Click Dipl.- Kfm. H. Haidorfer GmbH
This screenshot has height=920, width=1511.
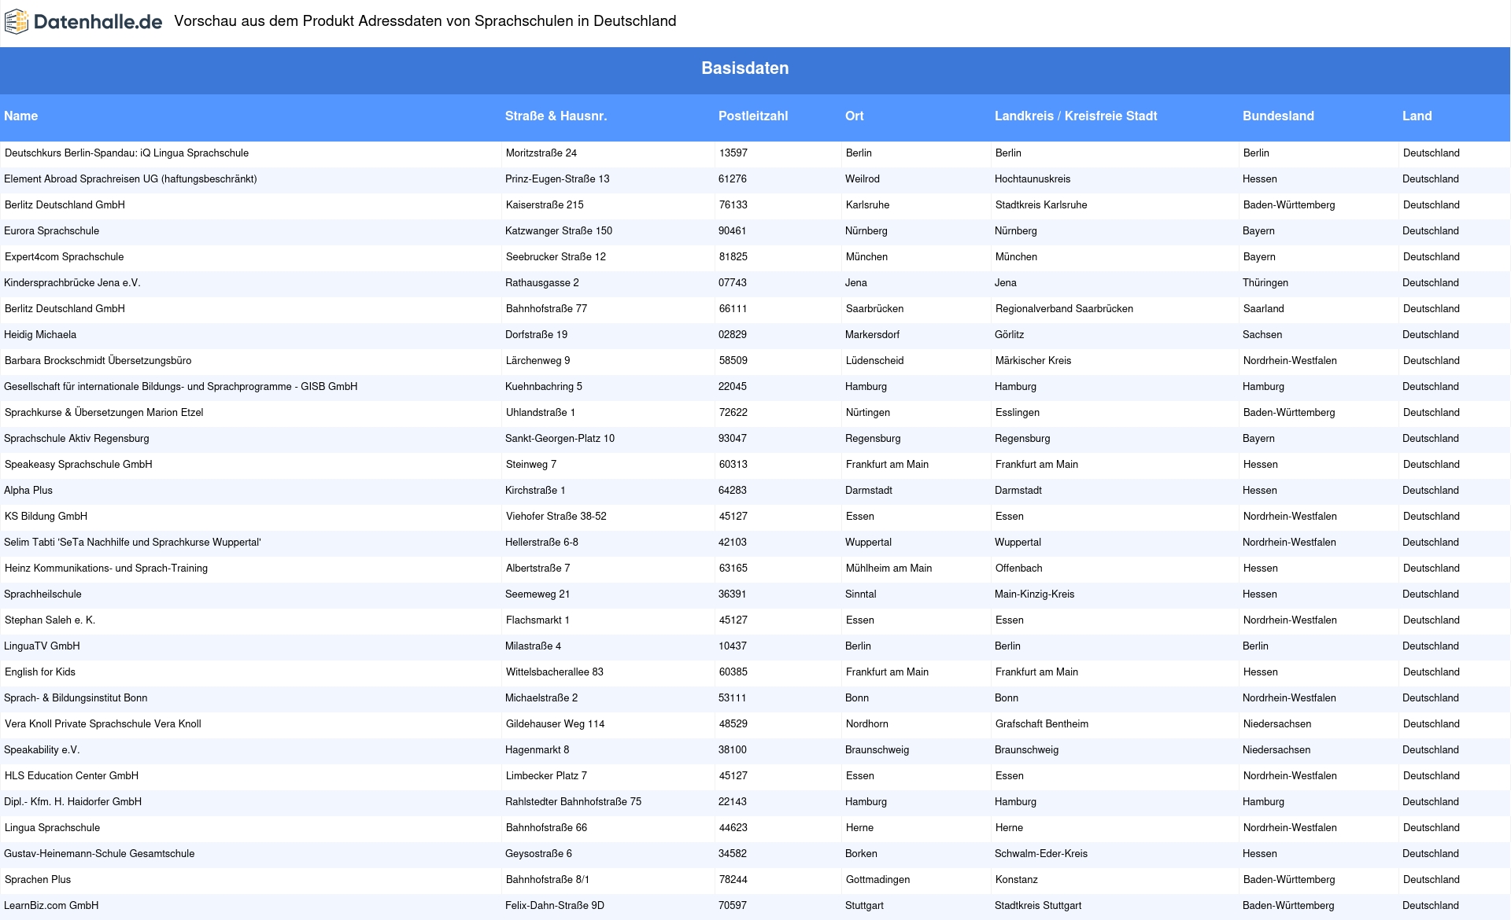pos(73,802)
